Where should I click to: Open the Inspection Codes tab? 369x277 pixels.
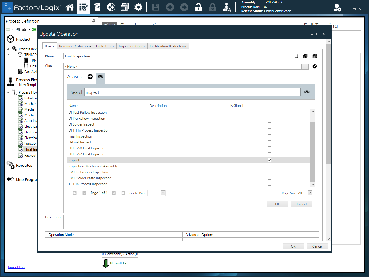click(x=132, y=46)
